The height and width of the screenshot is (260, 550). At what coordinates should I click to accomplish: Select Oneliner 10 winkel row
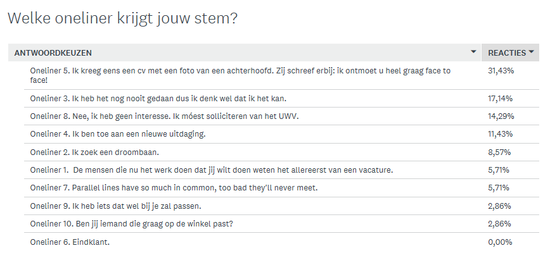coord(281,223)
